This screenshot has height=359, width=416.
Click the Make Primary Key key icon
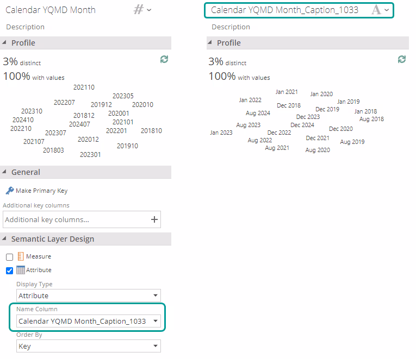coord(9,191)
